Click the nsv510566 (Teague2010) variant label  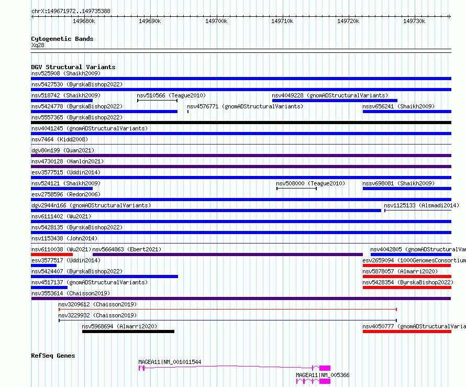pyautogui.click(x=171, y=95)
